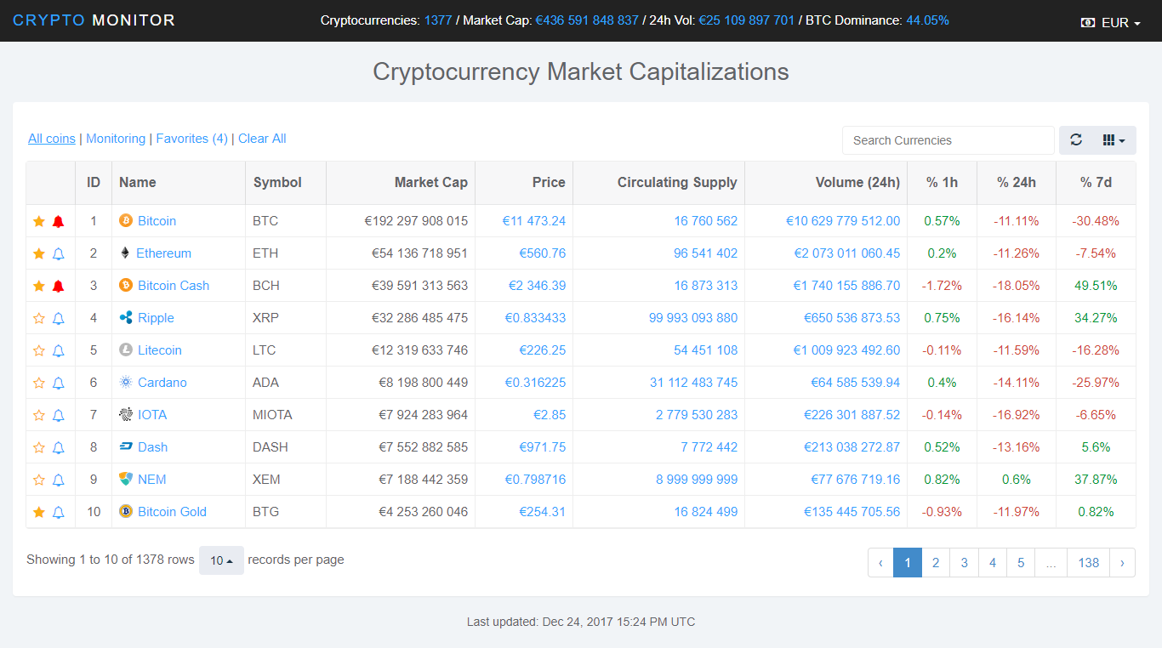Toggle favorite star for Ethereum
The image size is (1162, 648).
(x=38, y=253)
